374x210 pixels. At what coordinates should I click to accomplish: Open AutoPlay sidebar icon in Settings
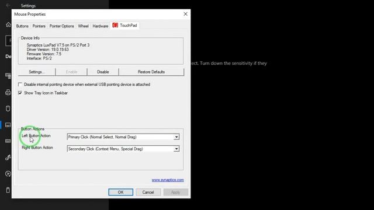tap(8, 174)
